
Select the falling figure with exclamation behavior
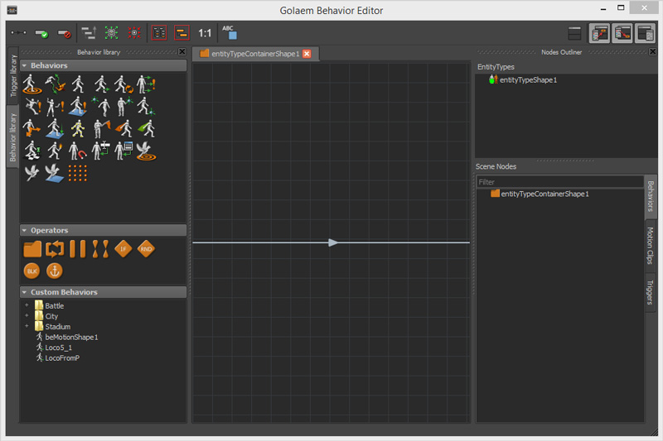pos(32,107)
